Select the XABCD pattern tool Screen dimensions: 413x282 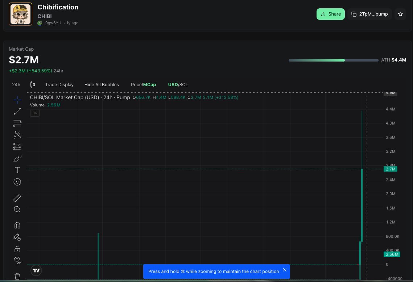(17, 135)
